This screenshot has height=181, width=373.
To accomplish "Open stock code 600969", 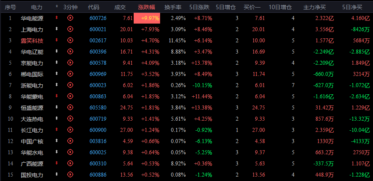I will tap(98, 74).
